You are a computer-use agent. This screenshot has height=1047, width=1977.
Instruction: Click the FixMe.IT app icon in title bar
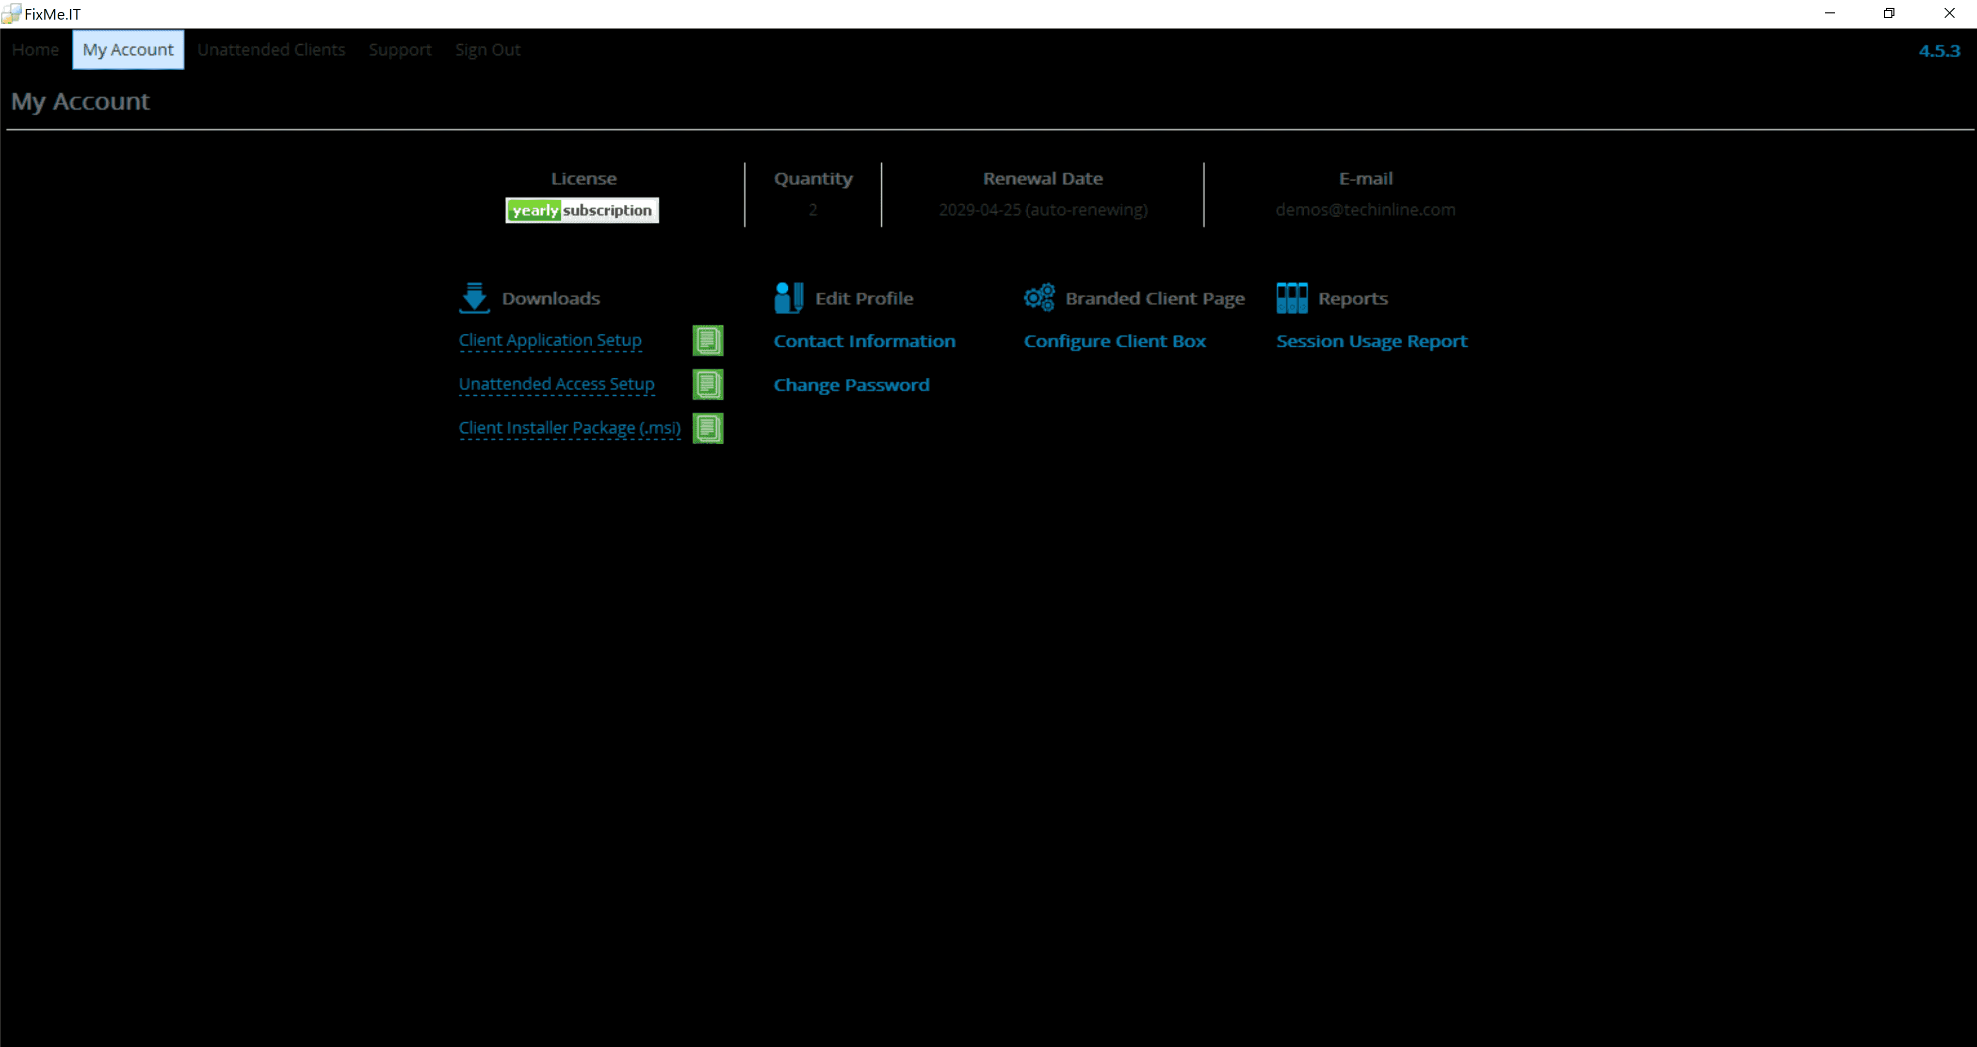click(11, 14)
